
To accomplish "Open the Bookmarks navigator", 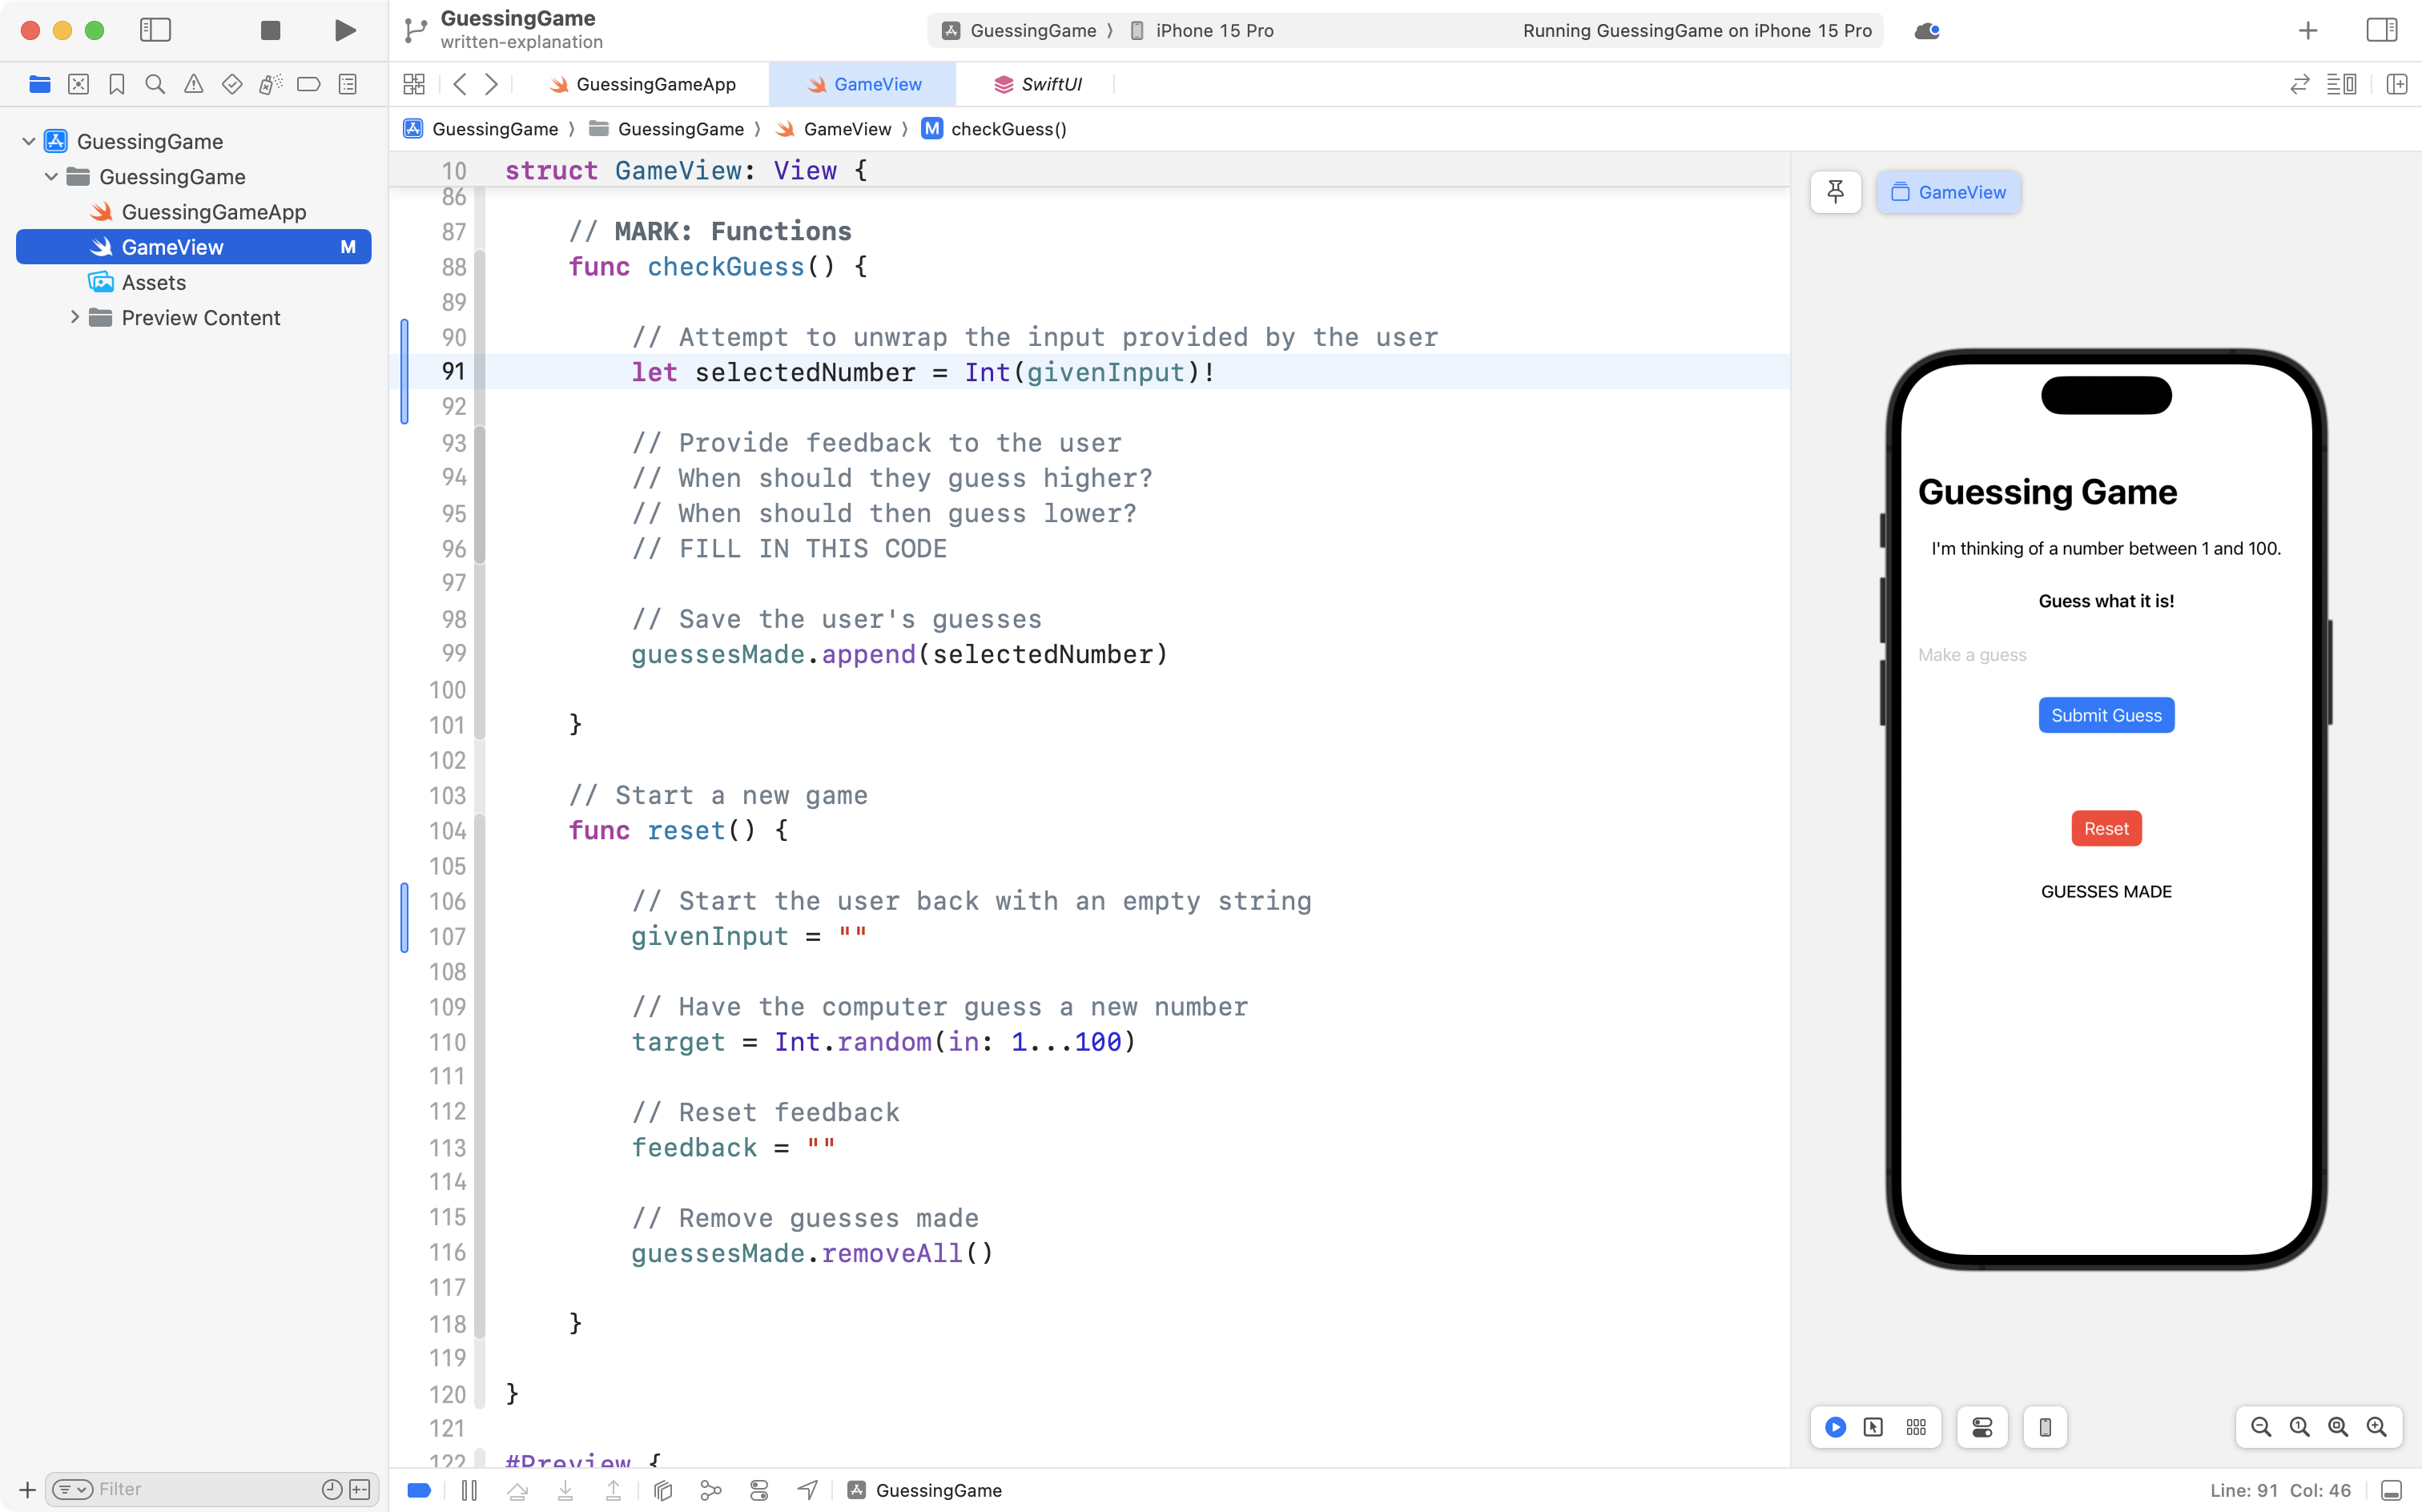I will 116,84.
